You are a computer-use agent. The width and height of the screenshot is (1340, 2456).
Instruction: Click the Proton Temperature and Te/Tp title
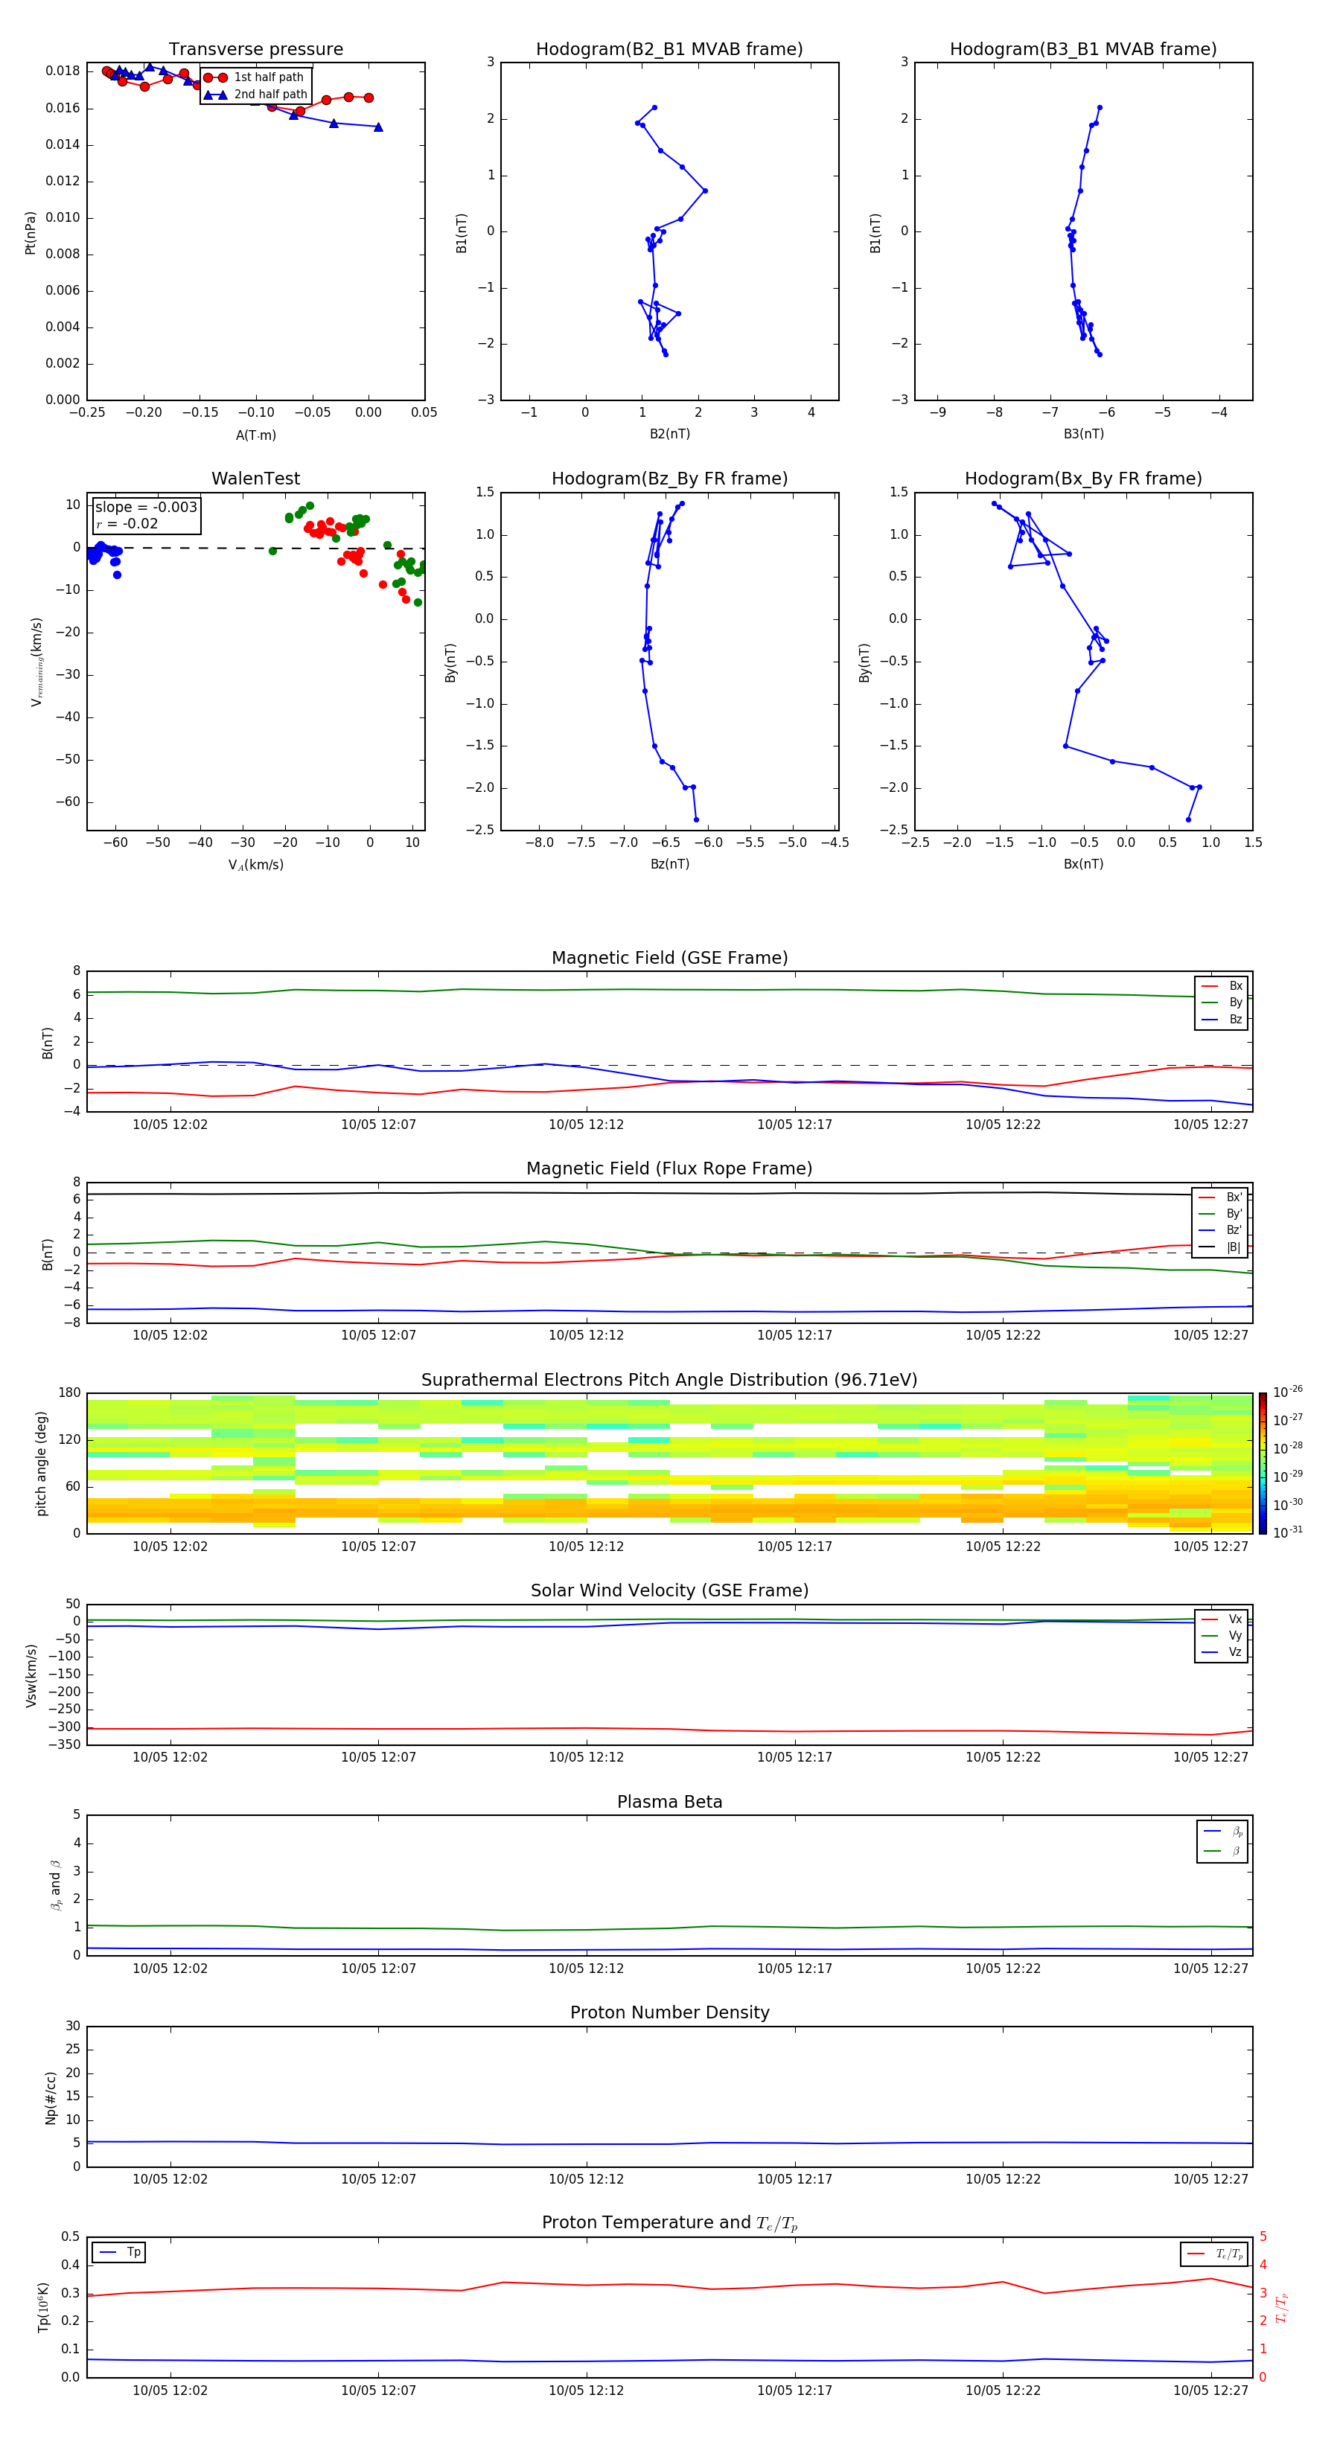[669, 2223]
